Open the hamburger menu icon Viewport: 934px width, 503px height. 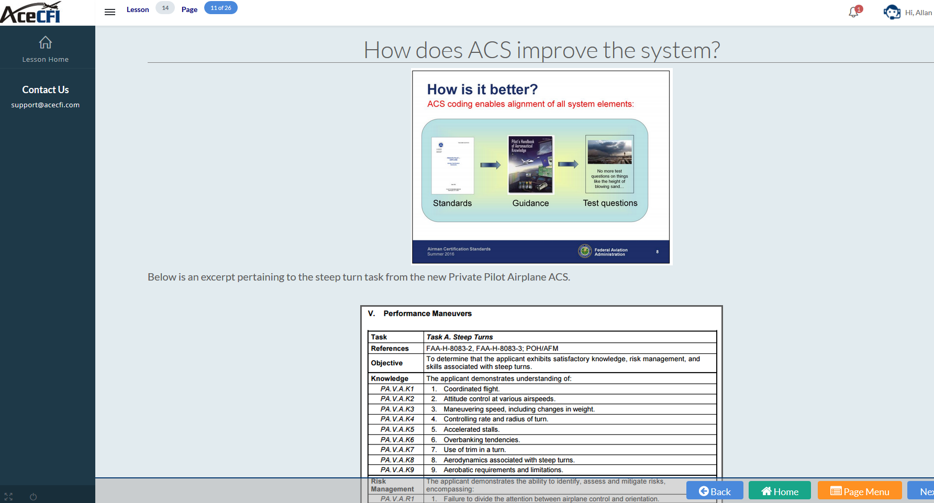[110, 12]
